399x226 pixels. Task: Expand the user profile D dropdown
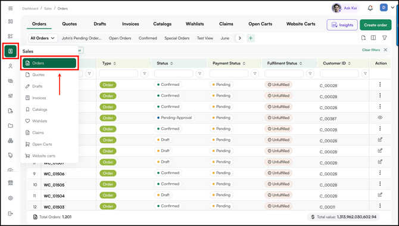click(387, 8)
